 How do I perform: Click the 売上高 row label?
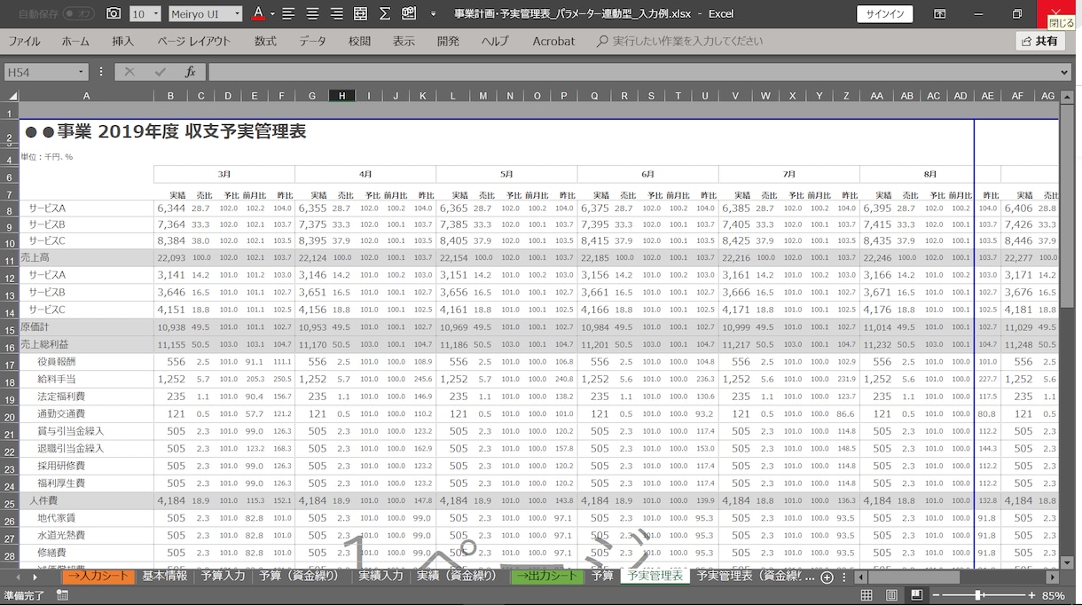(36, 258)
